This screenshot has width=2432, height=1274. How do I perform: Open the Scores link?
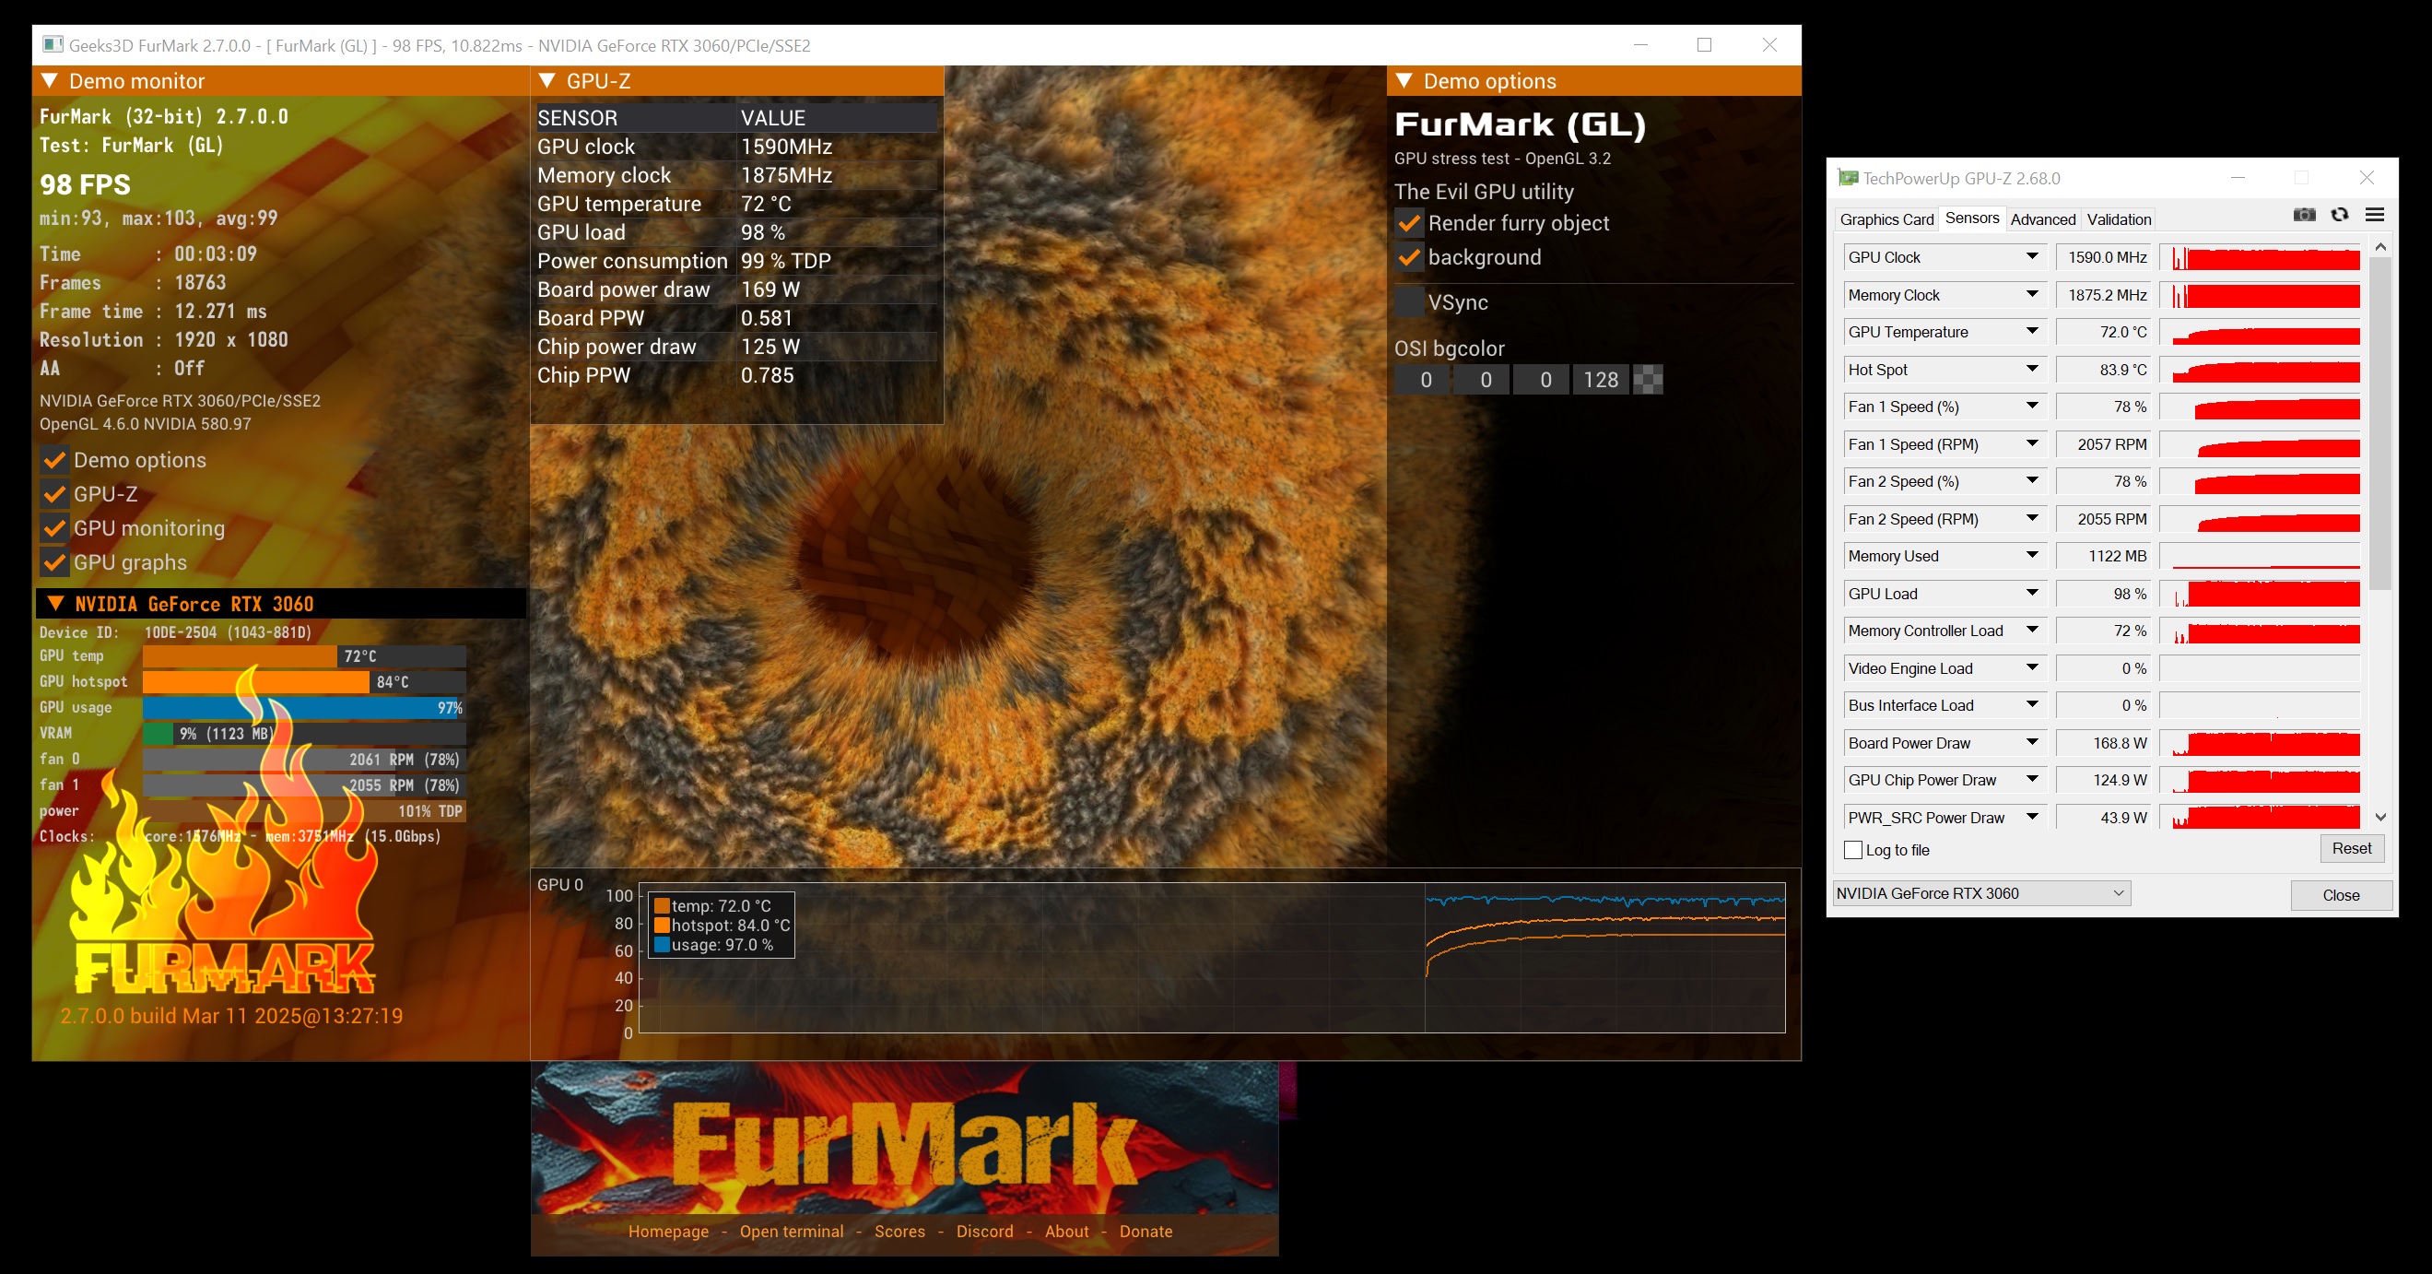(x=899, y=1232)
